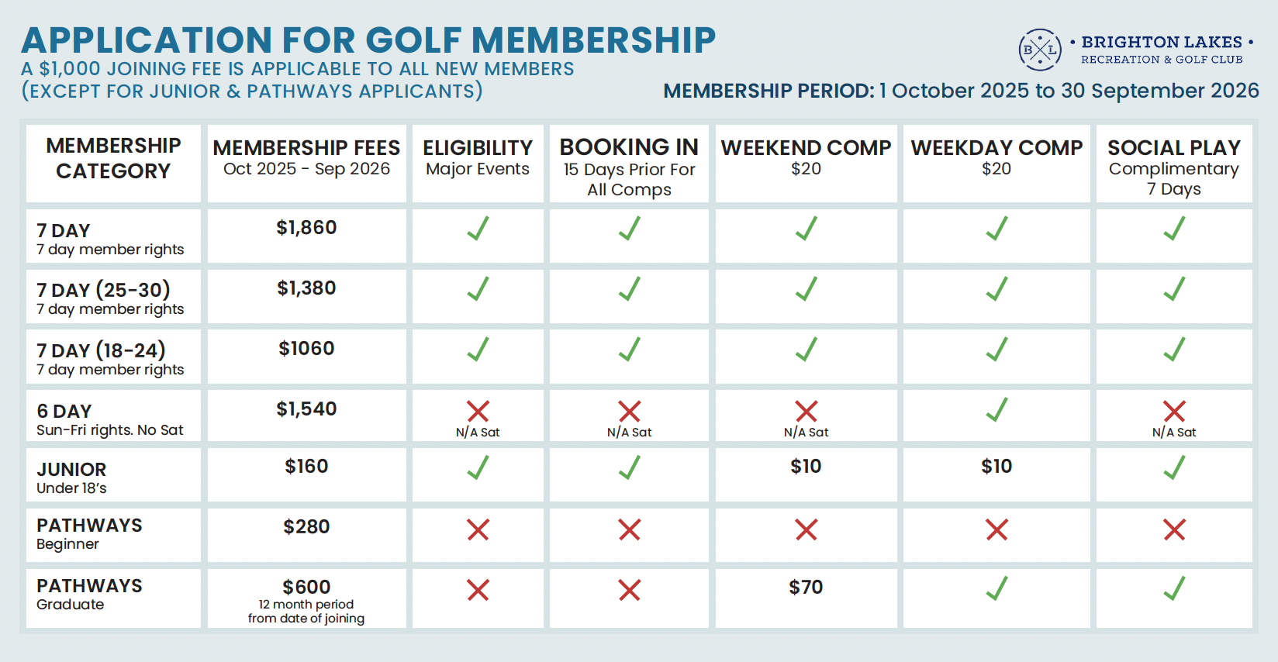Click the Pathways Graduate $70 weekend comp price

(806, 588)
